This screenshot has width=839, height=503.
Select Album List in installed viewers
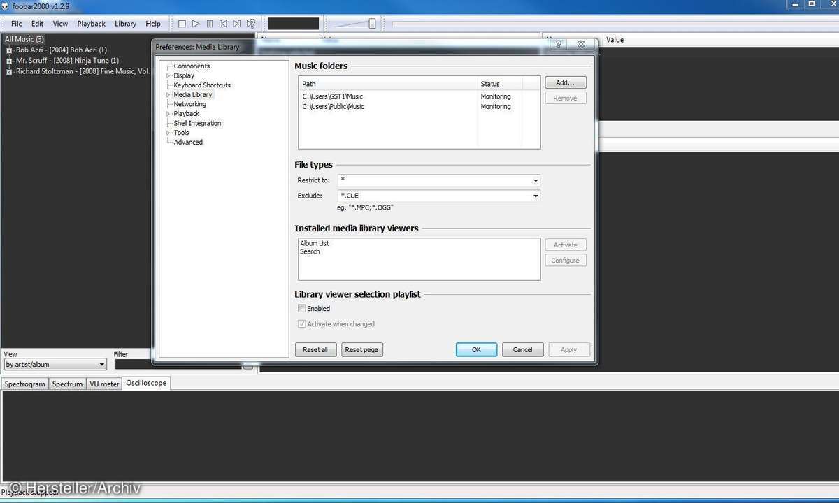pyautogui.click(x=314, y=243)
